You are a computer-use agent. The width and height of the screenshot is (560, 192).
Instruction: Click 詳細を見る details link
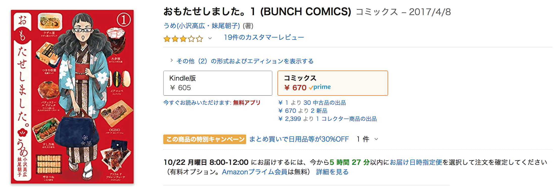coord(332,172)
